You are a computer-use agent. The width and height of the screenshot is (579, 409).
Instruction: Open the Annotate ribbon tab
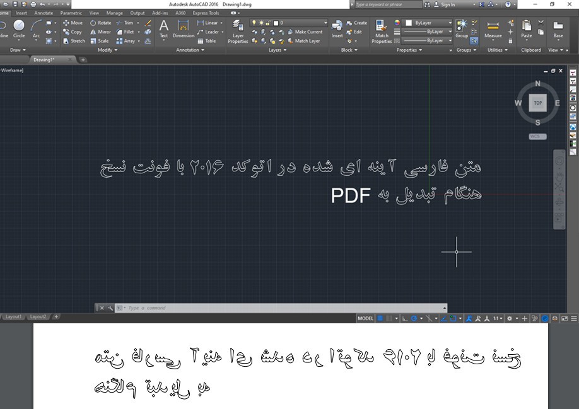click(x=44, y=13)
